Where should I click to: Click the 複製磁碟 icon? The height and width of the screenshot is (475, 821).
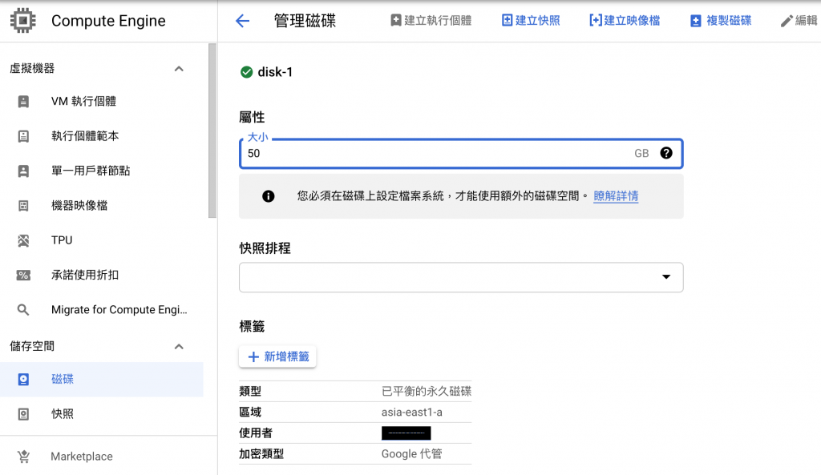695,21
